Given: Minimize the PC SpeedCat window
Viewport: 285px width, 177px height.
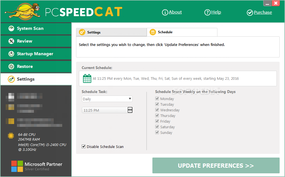Looking at the screenshot, I should pyautogui.click(x=267, y=3).
